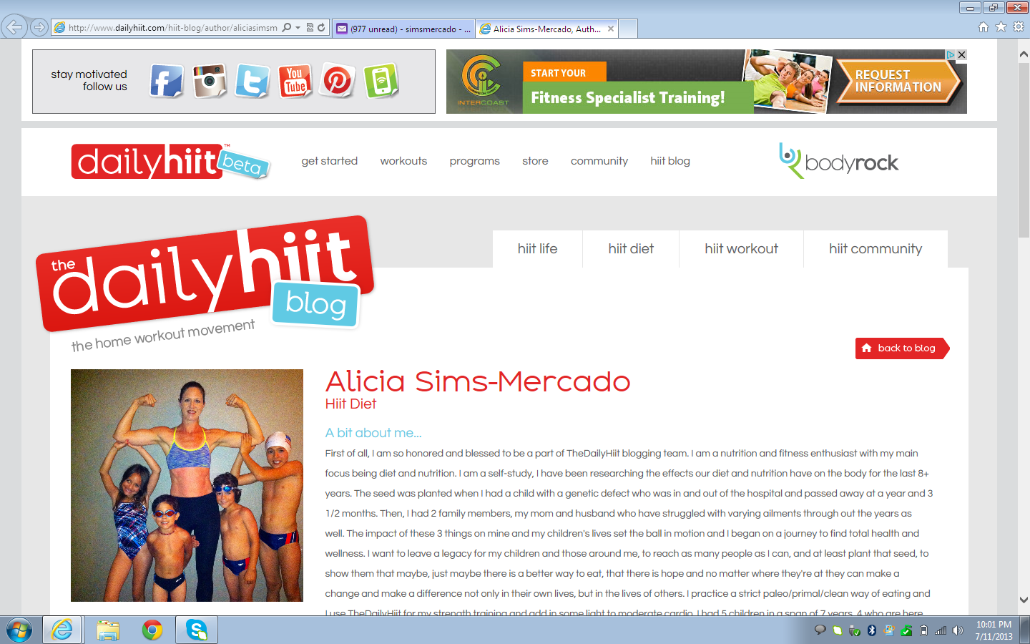Click the vertical scrollbar thumb
This screenshot has width=1030, height=644.
pyautogui.click(x=1024, y=150)
